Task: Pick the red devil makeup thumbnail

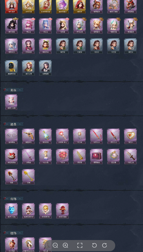Action: [11, 102]
